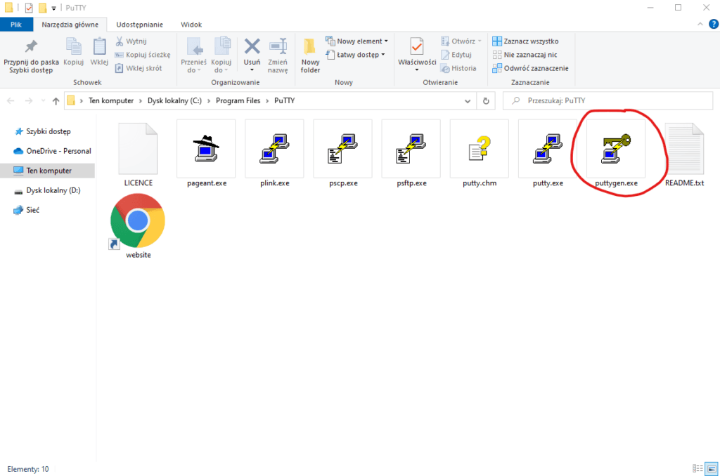Click Wklej skrót command
The width and height of the screenshot is (720, 476).
(x=139, y=68)
